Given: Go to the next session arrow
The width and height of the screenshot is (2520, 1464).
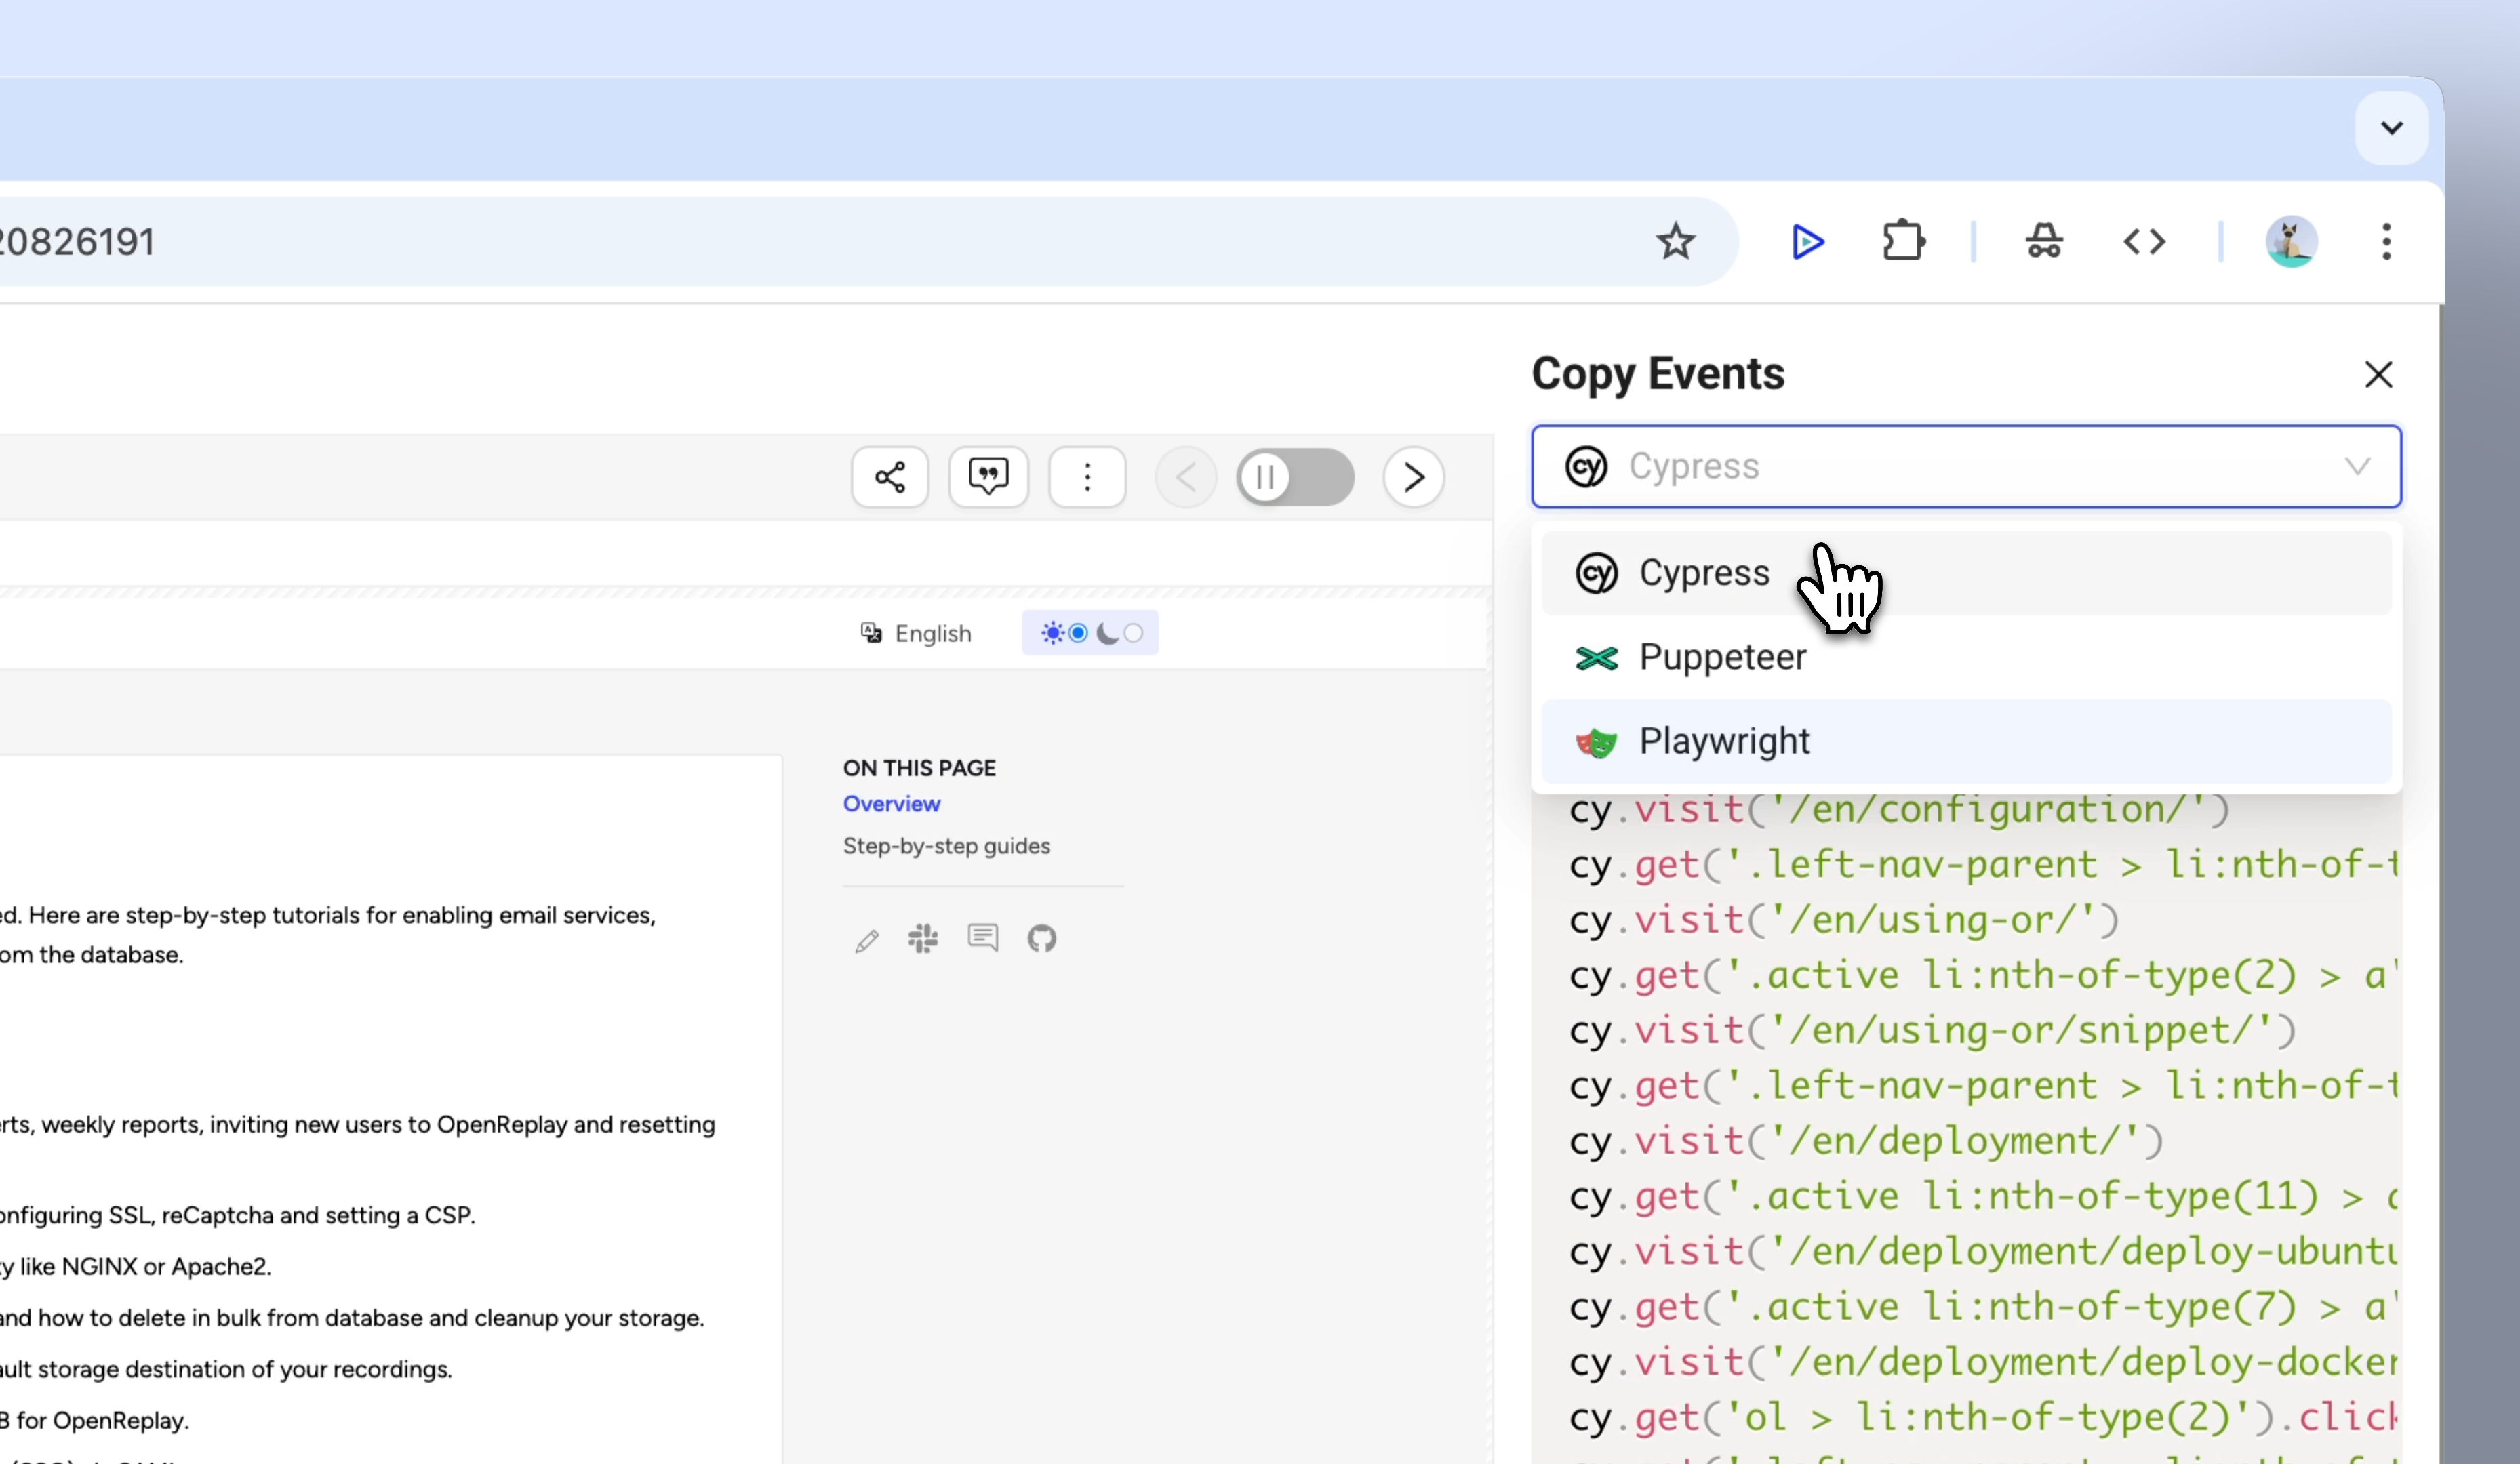Looking at the screenshot, I should (x=1413, y=477).
